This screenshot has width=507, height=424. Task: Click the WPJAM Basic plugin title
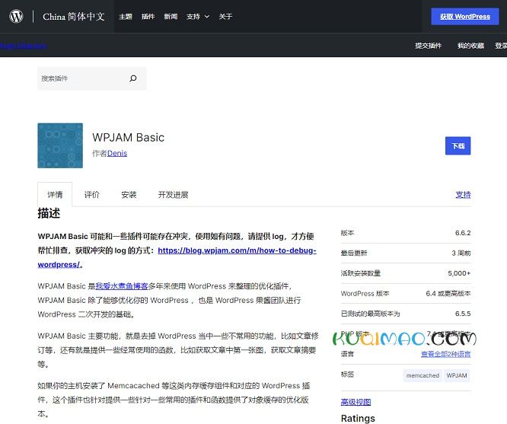coord(129,138)
